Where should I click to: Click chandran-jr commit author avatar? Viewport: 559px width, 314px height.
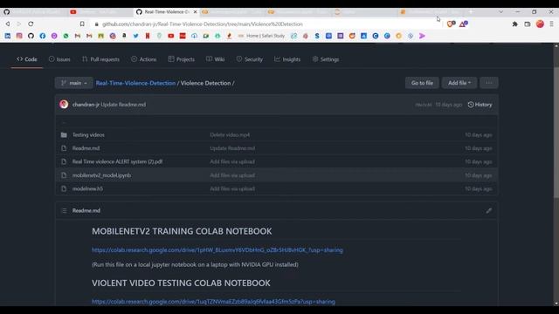coord(64,105)
